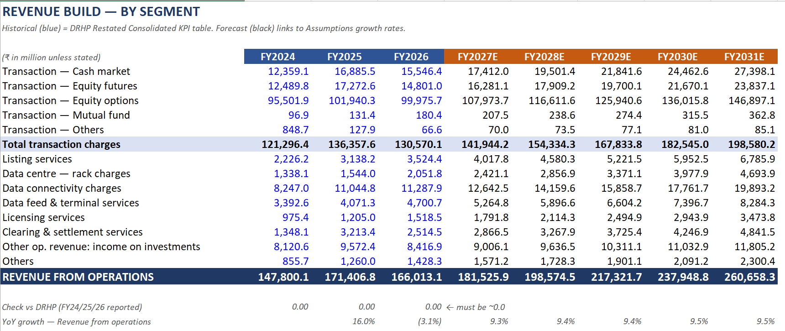Select Listing services row label
The width and height of the screenshot is (785, 331).
pos(37,159)
